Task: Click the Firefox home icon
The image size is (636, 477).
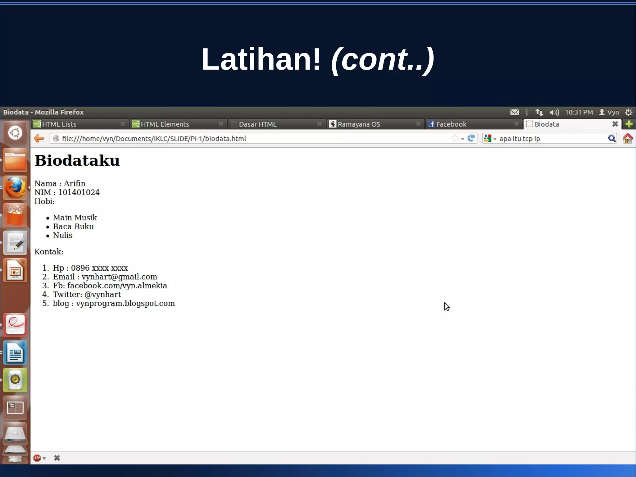Action: pyautogui.click(x=628, y=138)
